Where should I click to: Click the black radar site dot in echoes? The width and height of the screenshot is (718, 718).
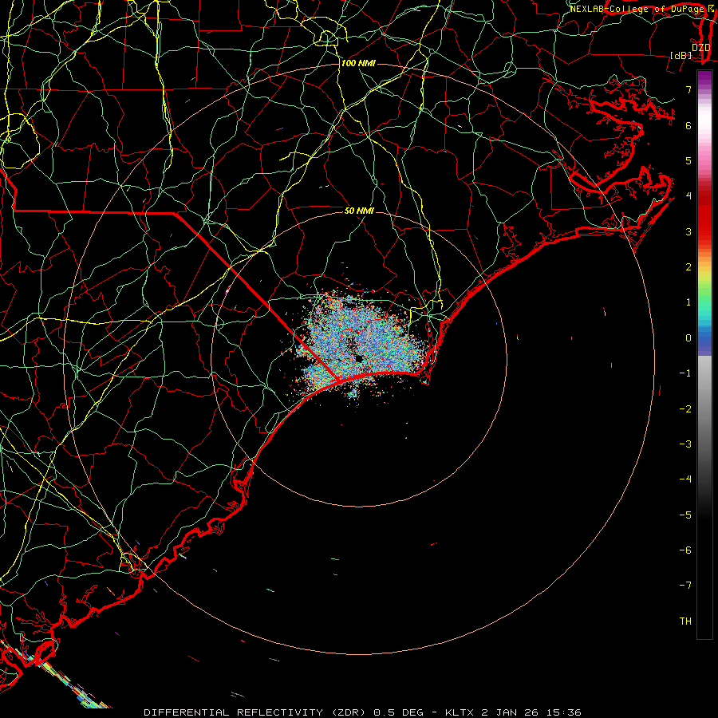[x=359, y=358]
